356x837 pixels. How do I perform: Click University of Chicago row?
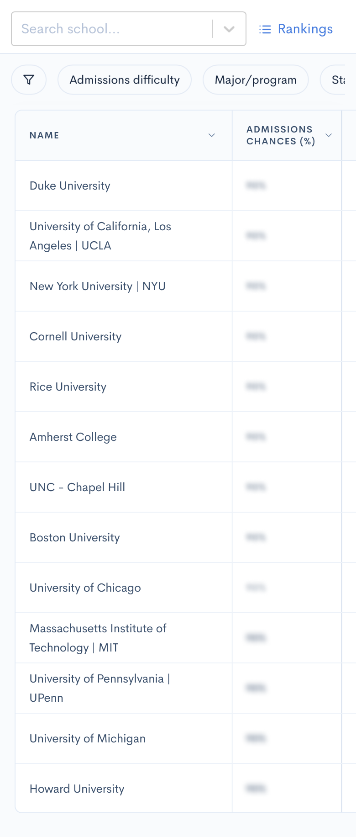(x=85, y=588)
